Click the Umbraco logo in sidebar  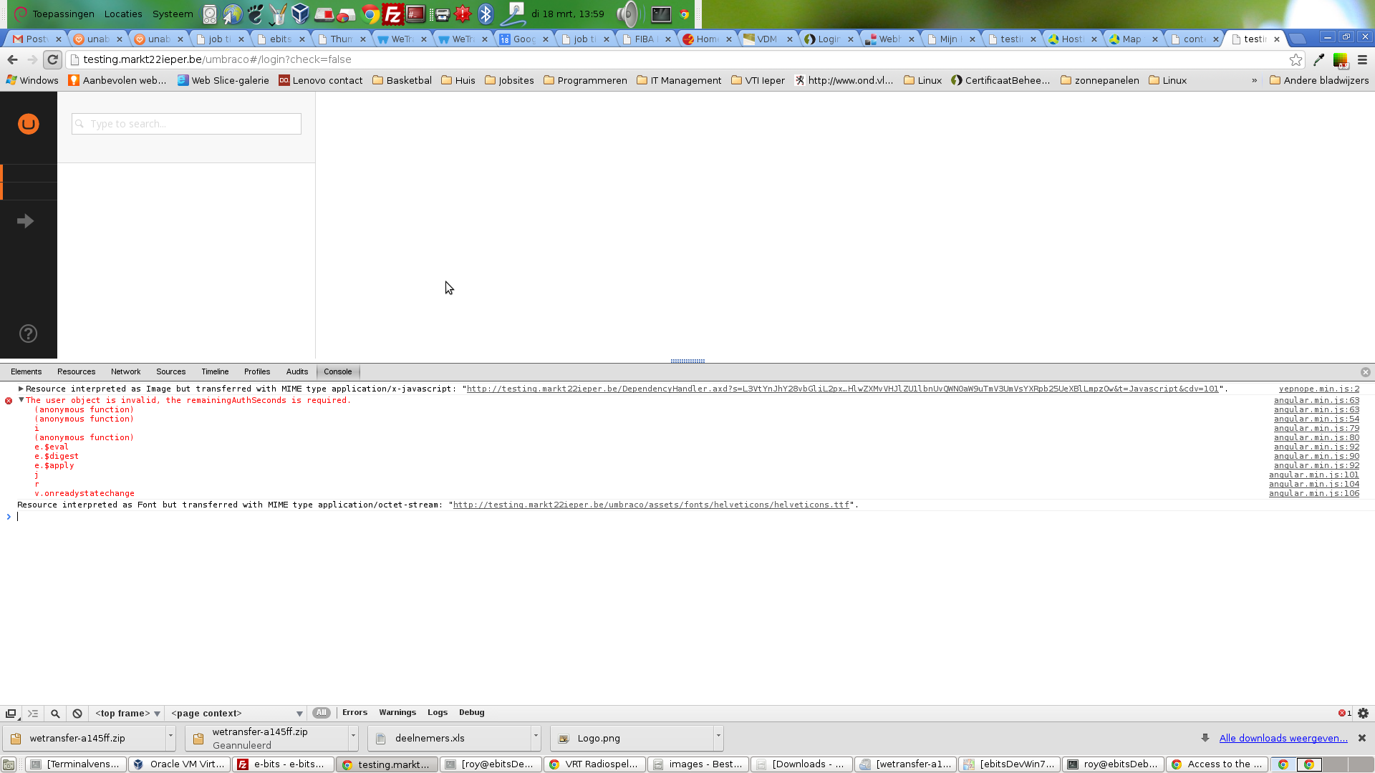[x=29, y=124]
